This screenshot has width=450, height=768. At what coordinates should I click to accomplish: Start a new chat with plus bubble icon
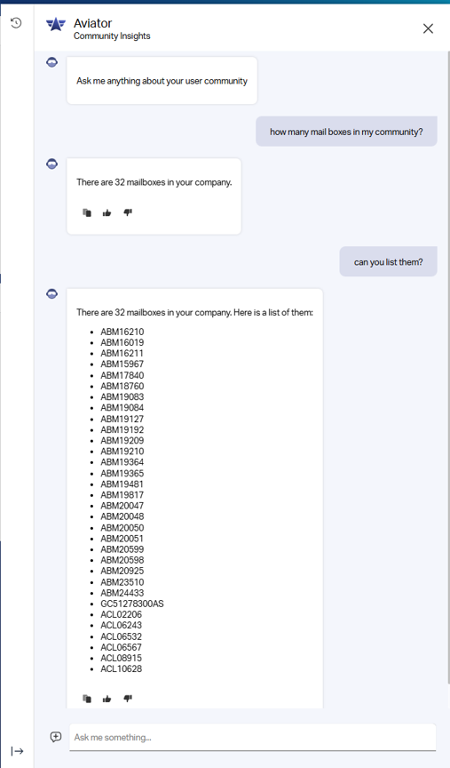(x=56, y=737)
